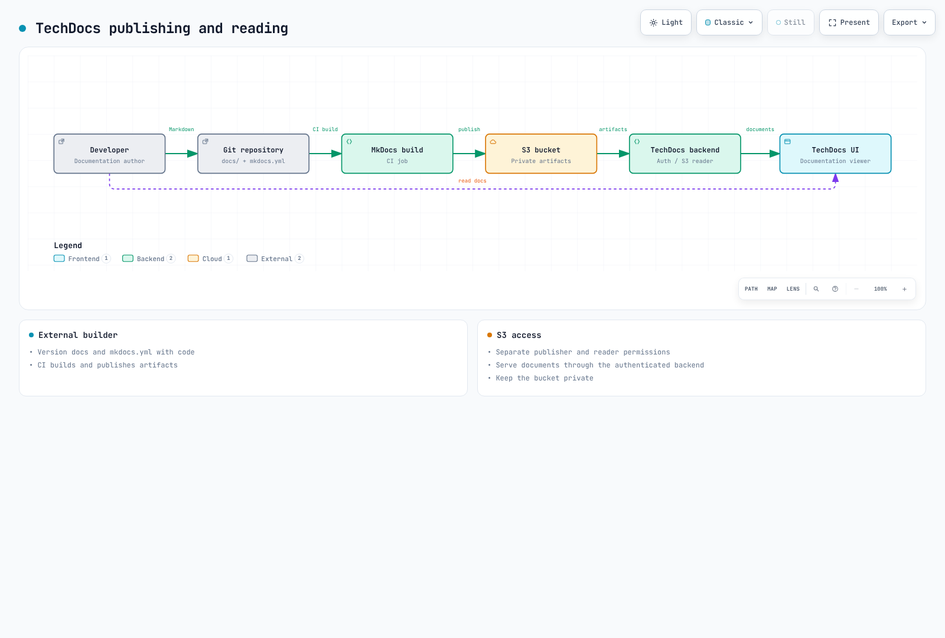
Task: Click the code icon on TechDocs backend node
Action: (x=637, y=142)
